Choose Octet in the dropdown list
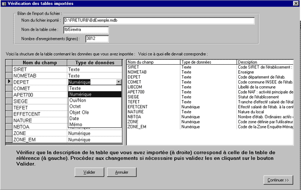The height and width of the screenshot is (190, 301). point(95,106)
